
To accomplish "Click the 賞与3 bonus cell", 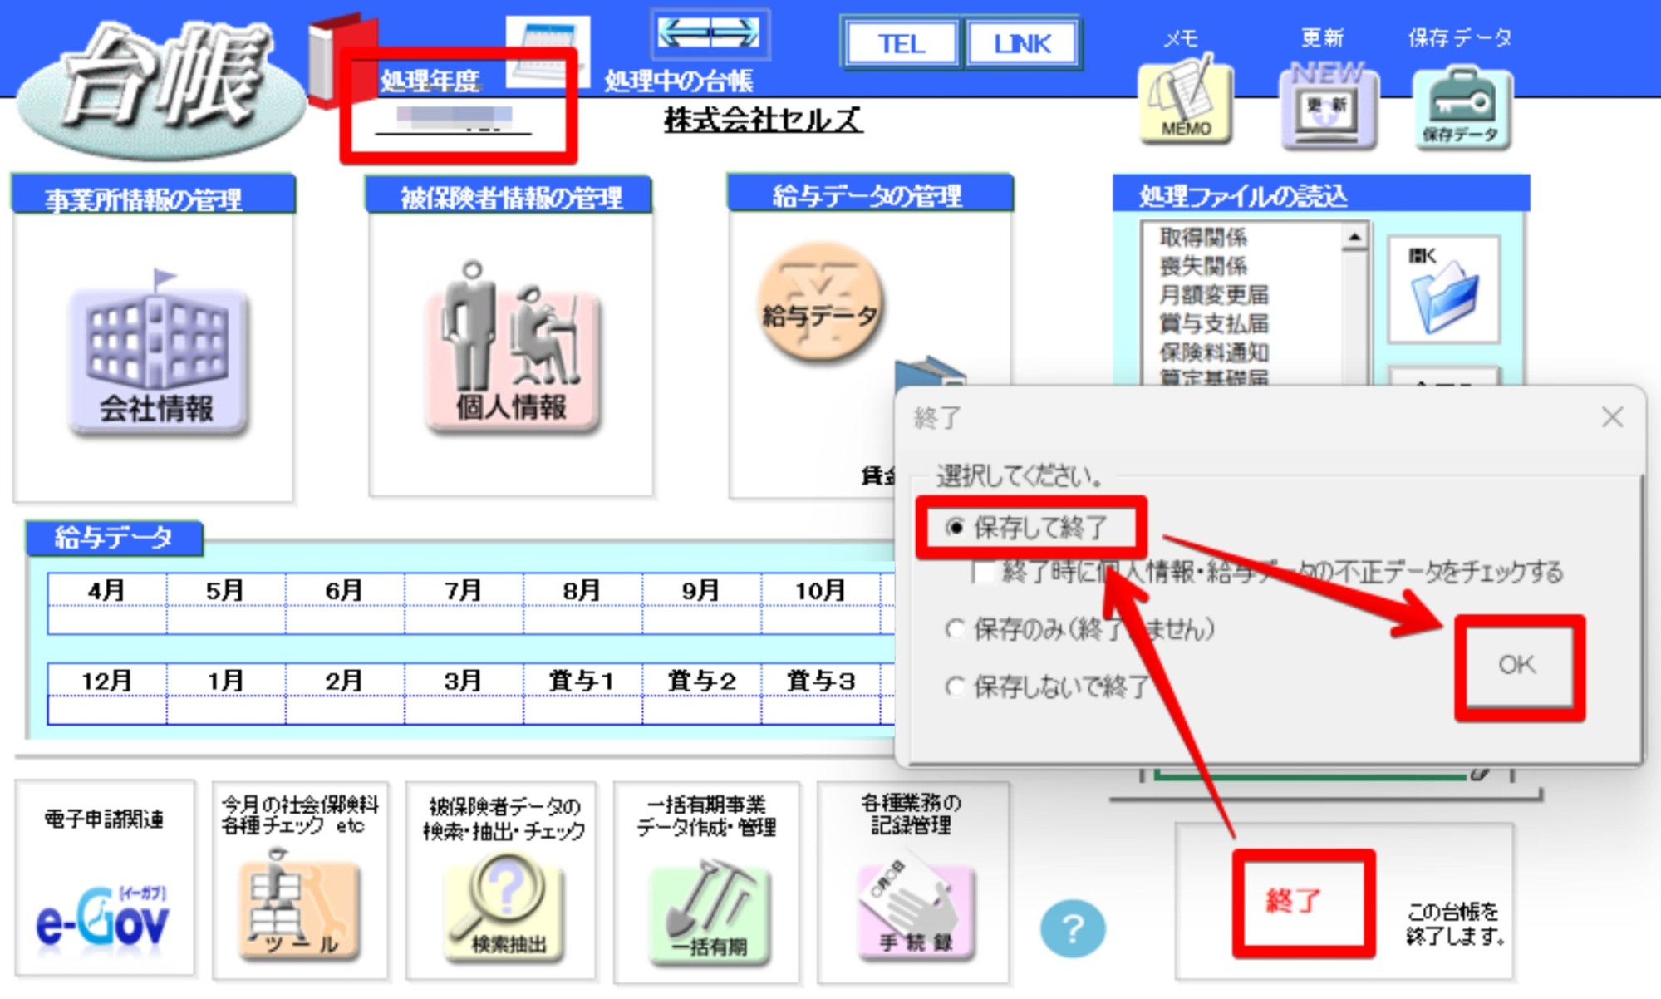I will pyautogui.click(x=821, y=711).
